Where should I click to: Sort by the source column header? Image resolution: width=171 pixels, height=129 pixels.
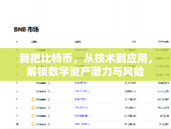click(x=34, y=42)
